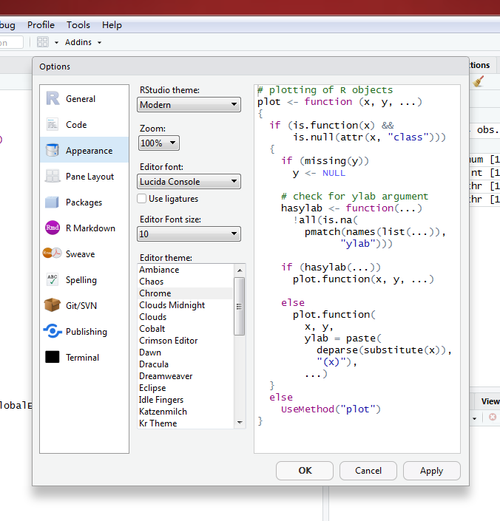Open the Profile menu
Image resolution: width=500 pixels, height=521 pixels.
(41, 25)
